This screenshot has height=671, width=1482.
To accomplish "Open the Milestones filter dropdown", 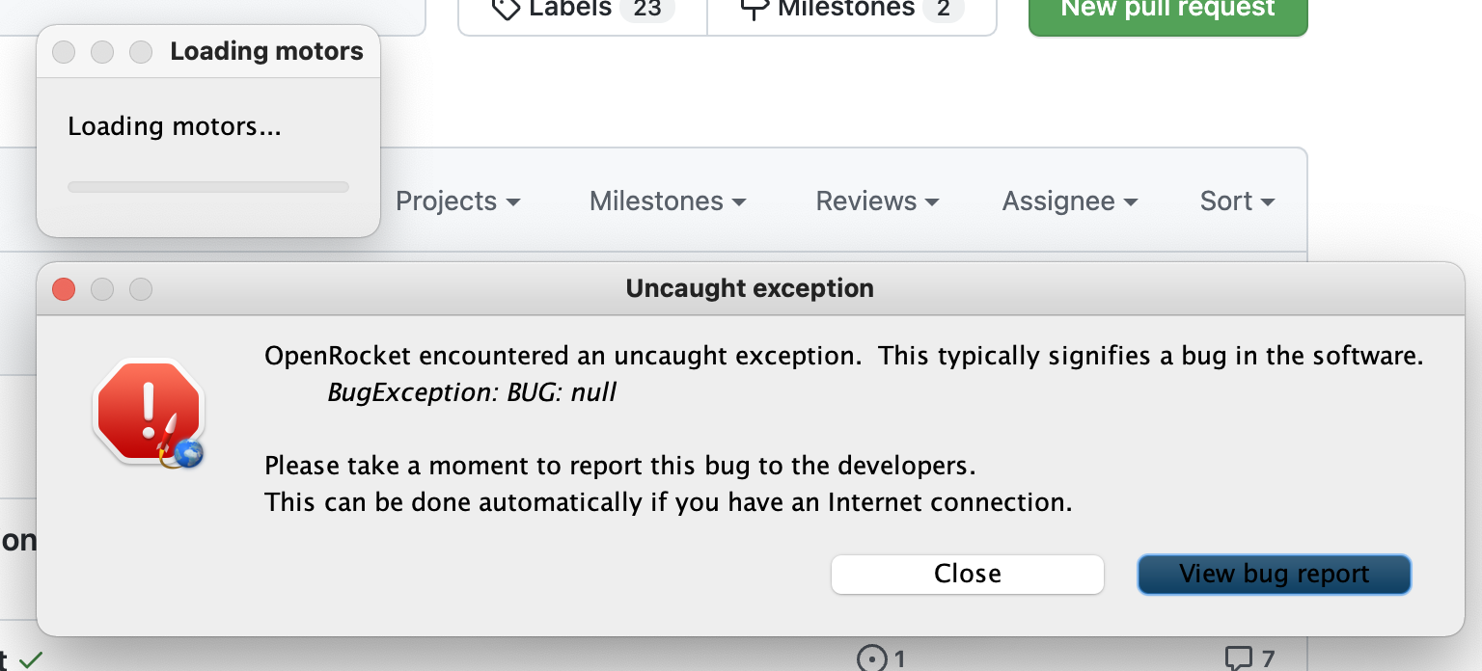I will (x=668, y=201).
